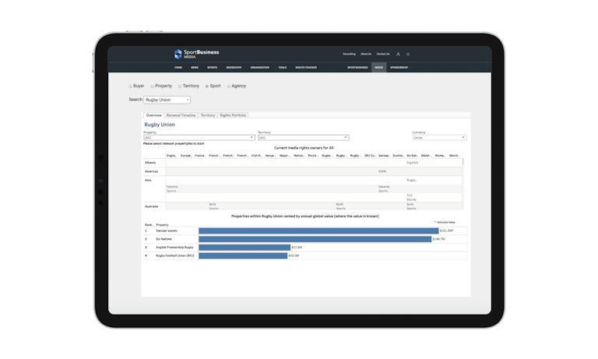Viewport: 598px width, 359px height.
Task: Click the rights table vertical scrollbar
Action: click(x=463, y=162)
